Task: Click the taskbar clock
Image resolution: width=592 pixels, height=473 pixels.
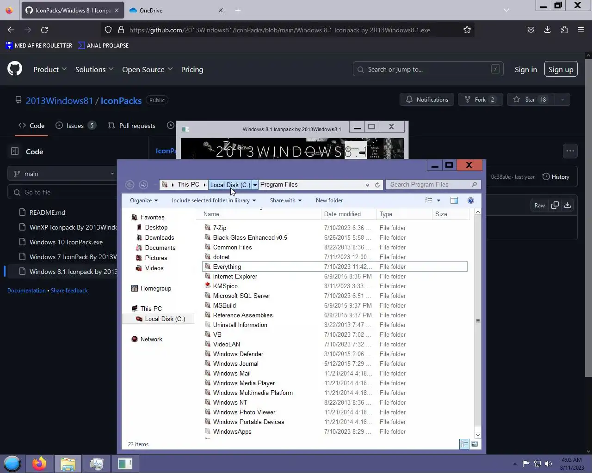Action: (572, 464)
